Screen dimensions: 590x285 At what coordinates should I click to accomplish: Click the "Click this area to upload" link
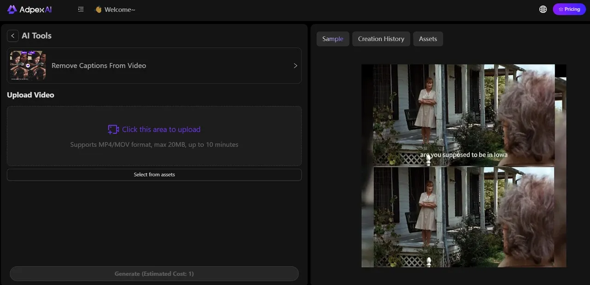161,129
